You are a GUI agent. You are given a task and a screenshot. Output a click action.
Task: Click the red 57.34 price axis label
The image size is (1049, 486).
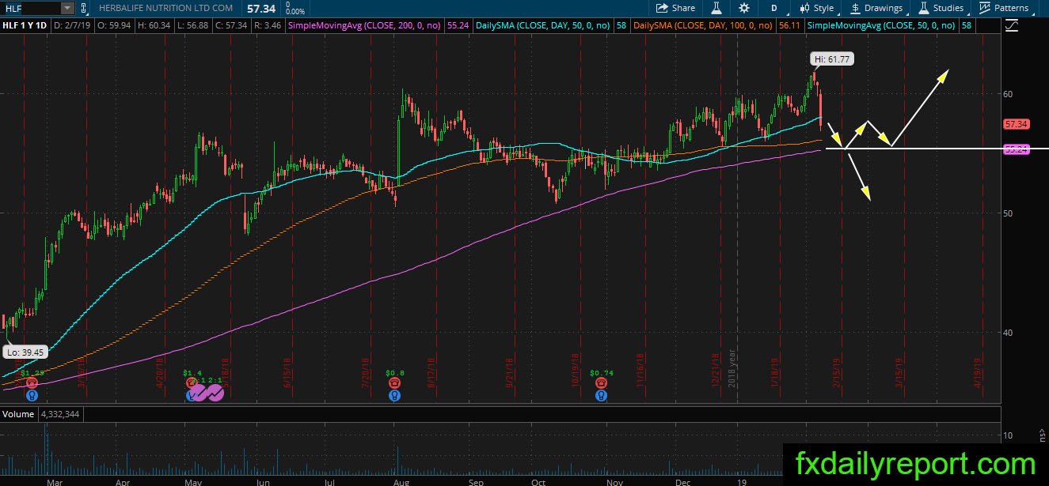(1015, 124)
